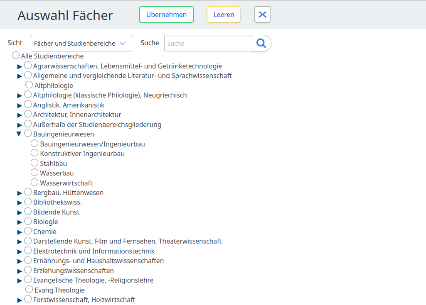Screen dimensions: 426x305
Task: Expand the Agrarwissenschaften tree node
Action: click(20, 66)
